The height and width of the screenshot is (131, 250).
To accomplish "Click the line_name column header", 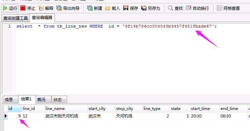I will pos(66,109).
